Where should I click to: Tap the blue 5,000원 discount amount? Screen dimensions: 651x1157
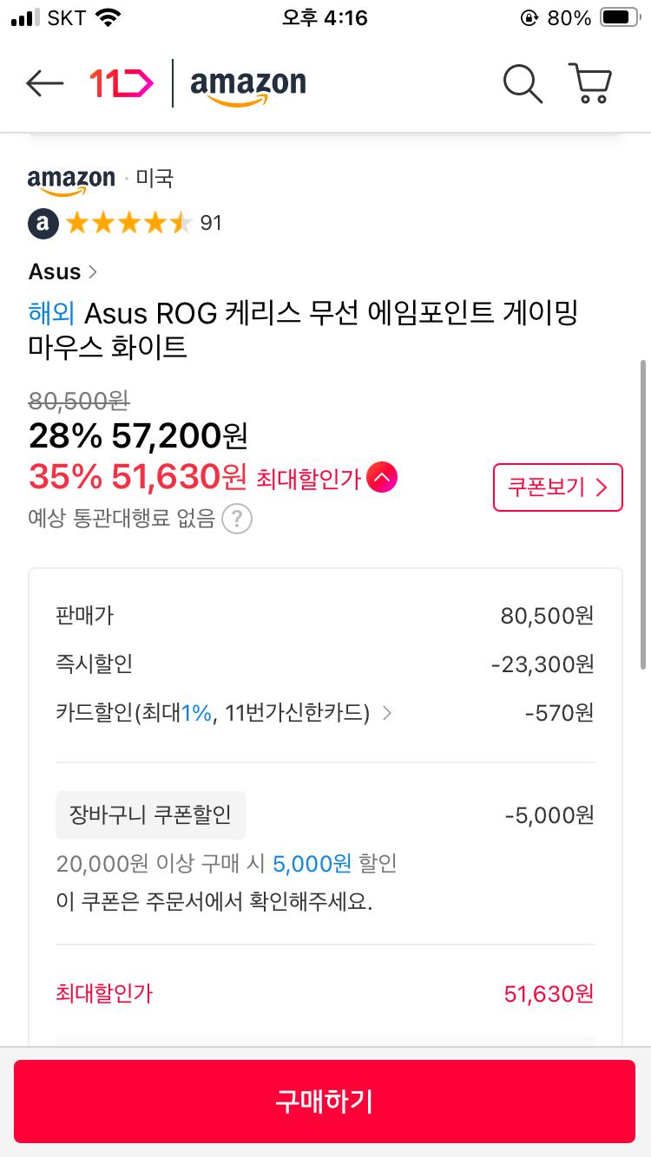[x=312, y=864]
